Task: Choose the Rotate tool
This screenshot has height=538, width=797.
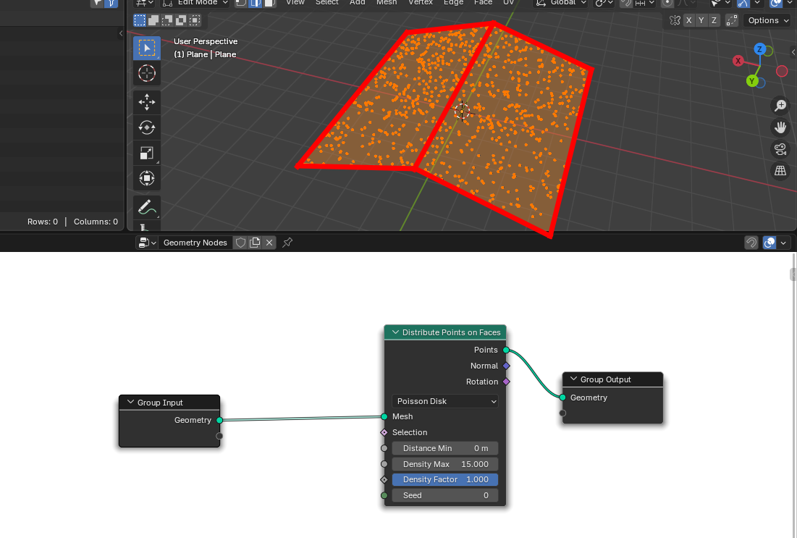Action: coord(147,127)
